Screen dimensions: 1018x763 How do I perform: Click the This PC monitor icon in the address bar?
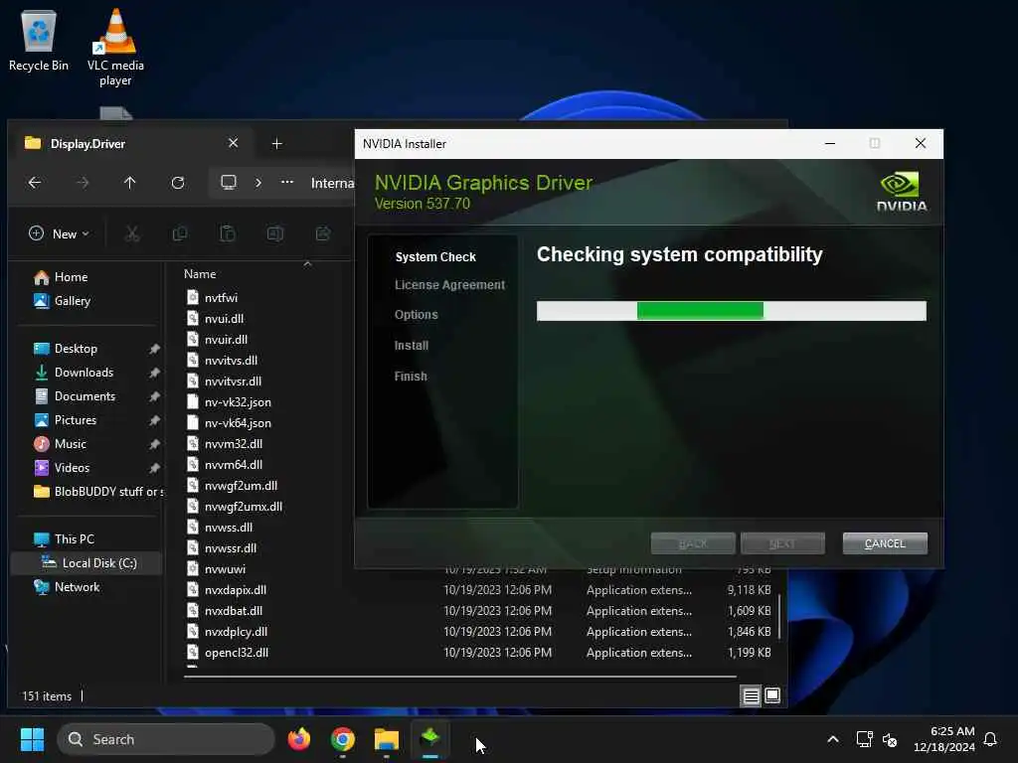pyautogui.click(x=229, y=183)
